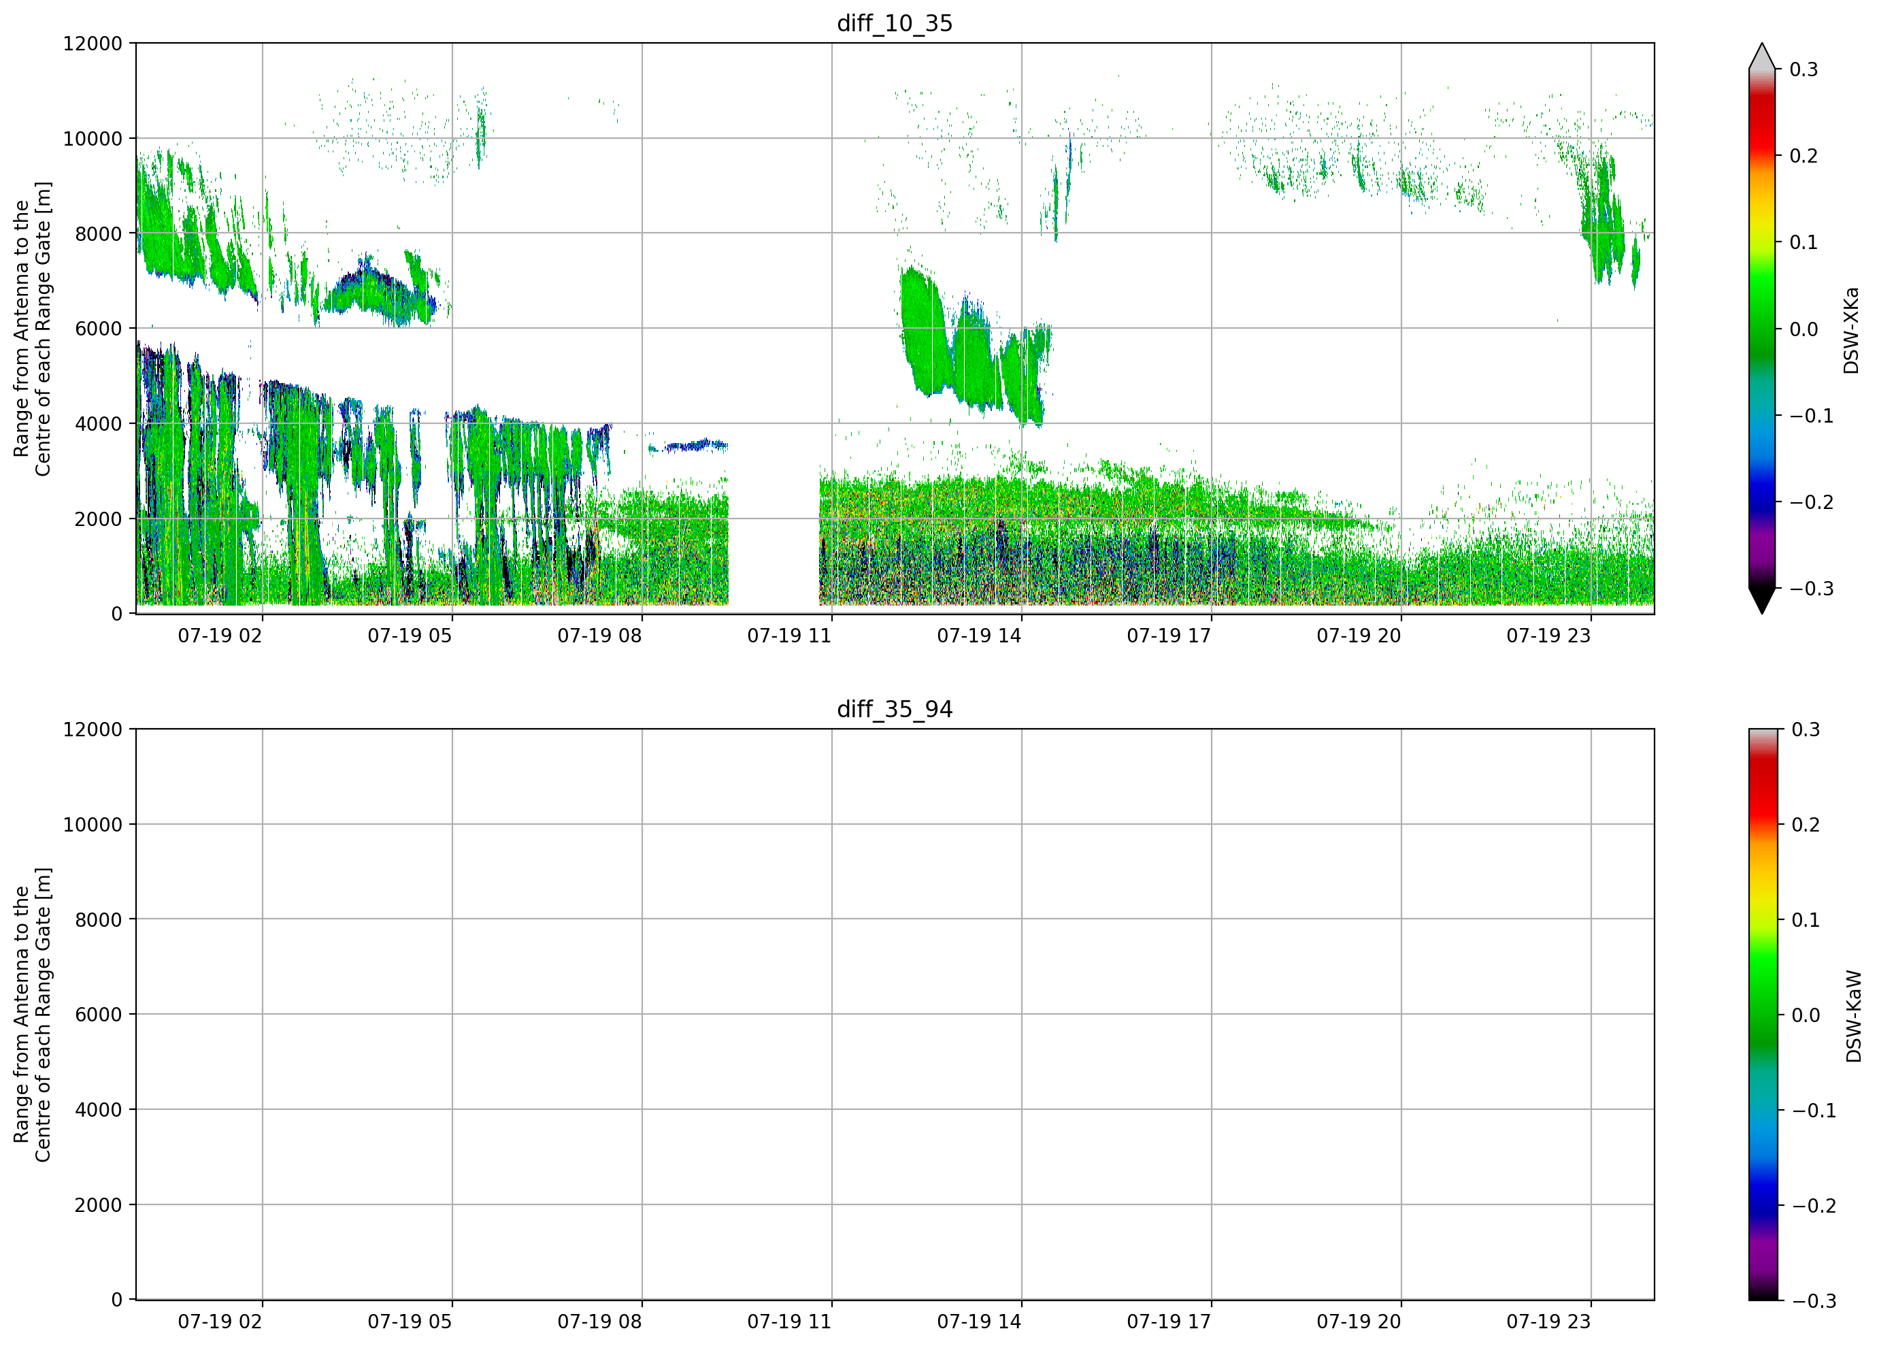Click the 0.3 tick on DSW-KaW colorbar
This screenshot has width=1877, height=1346.
click(1806, 729)
